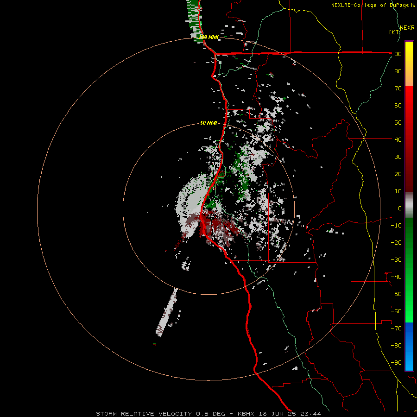Image resolution: width=417 pixels, height=417 pixels.
Task: Click the -50 value on the velocity scale
Action: click(x=396, y=294)
